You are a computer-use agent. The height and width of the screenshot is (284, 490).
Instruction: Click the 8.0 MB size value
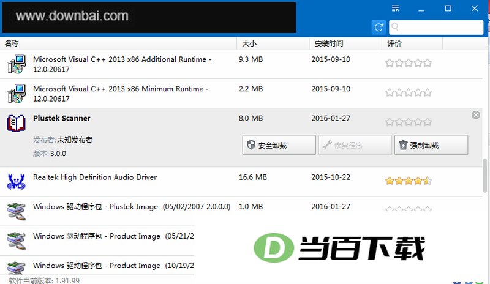251,118
